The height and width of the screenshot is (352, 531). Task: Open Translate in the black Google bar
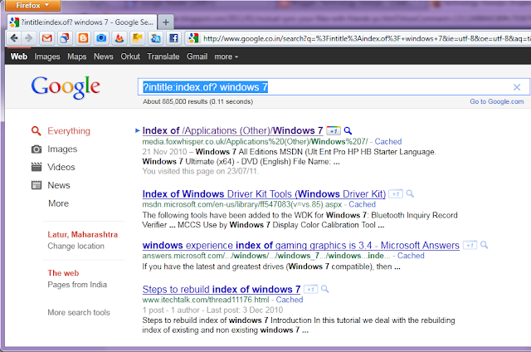163,56
